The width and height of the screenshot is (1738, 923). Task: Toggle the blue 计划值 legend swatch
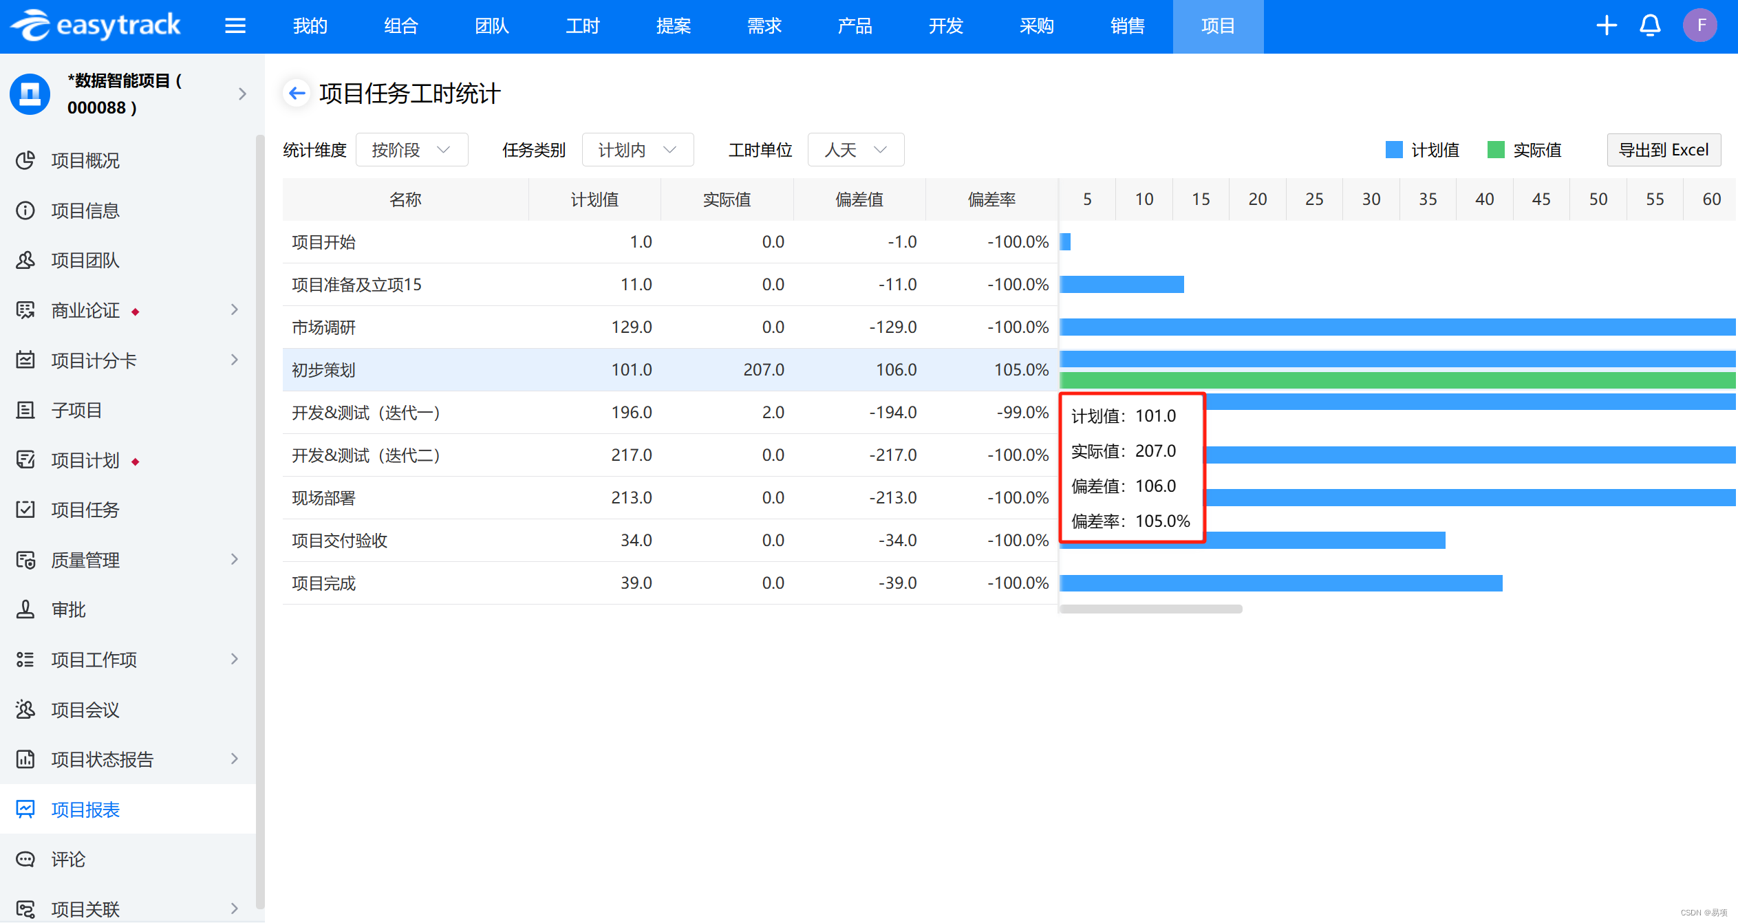[x=1393, y=150]
